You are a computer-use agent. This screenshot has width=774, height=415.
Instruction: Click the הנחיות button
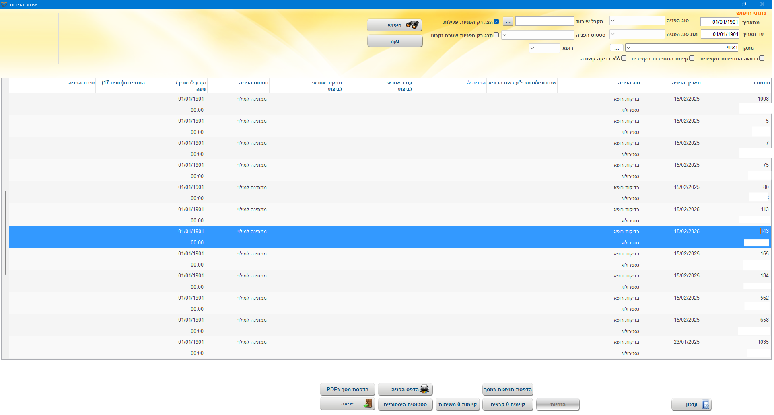pos(558,405)
